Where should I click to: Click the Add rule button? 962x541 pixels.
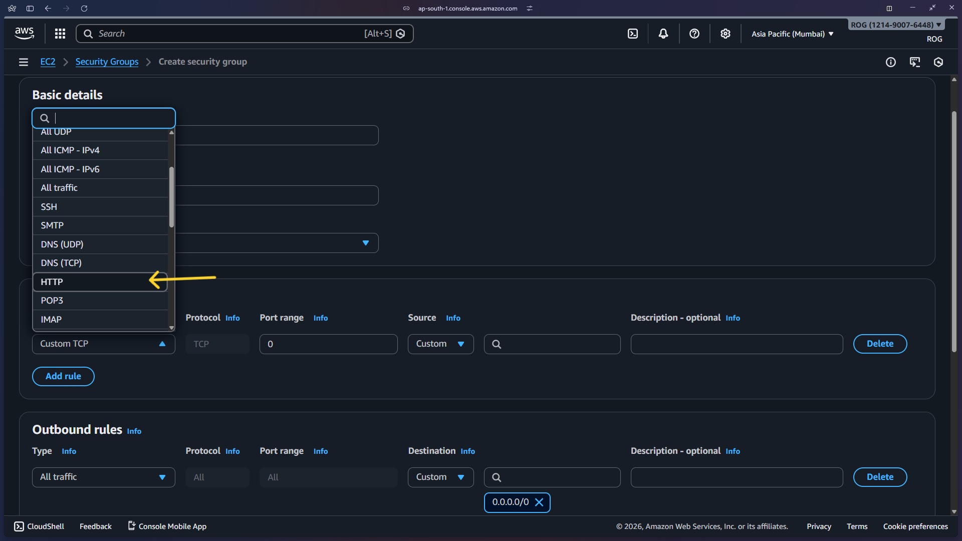(63, 376)
